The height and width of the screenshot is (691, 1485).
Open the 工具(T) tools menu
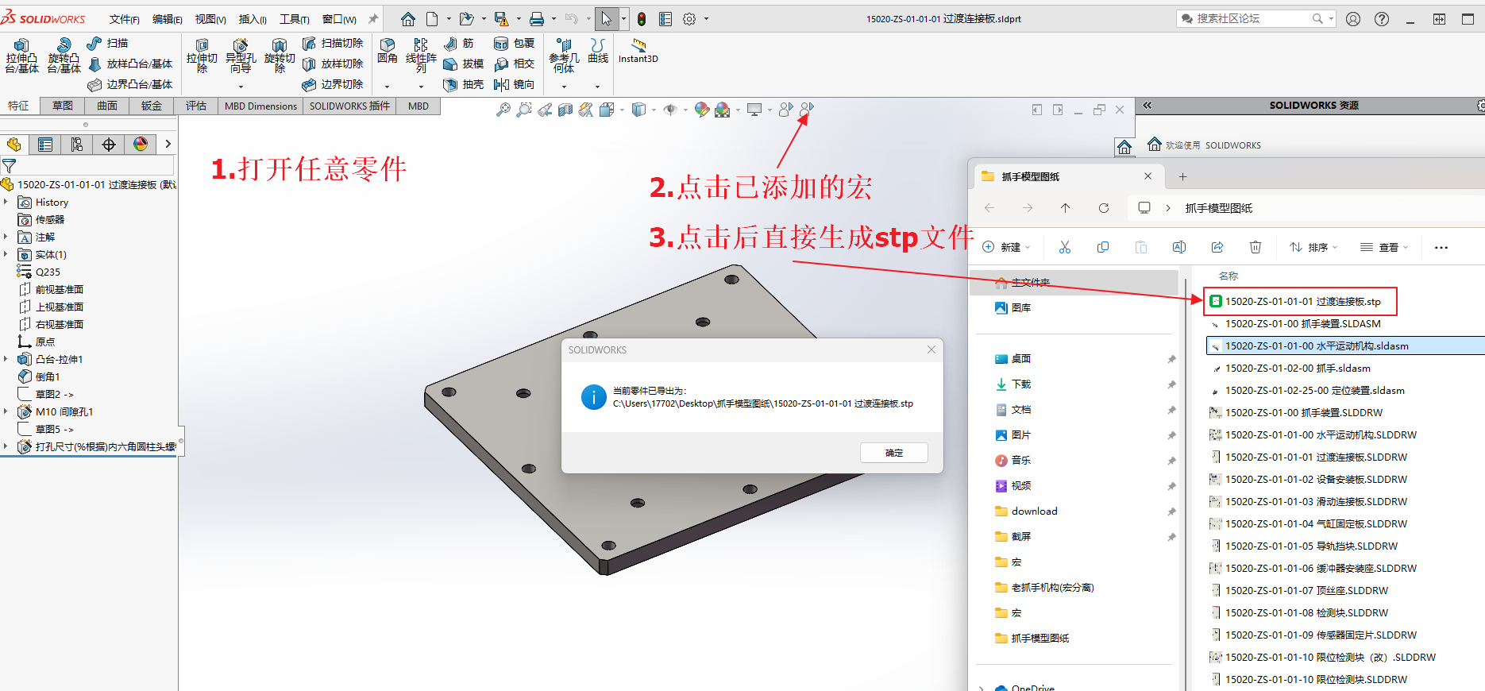pos(294,19)
